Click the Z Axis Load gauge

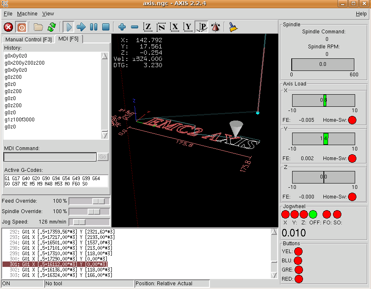click(x=323, y=177)
